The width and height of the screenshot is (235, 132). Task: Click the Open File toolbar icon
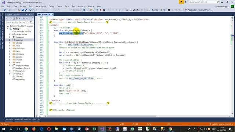tap(19, 10)
